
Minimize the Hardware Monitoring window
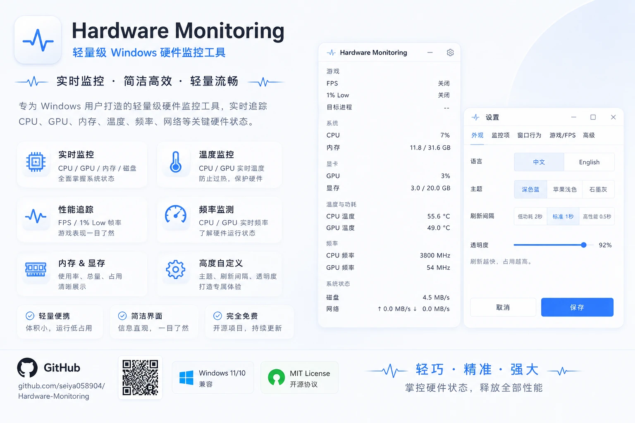coord(430,52)
